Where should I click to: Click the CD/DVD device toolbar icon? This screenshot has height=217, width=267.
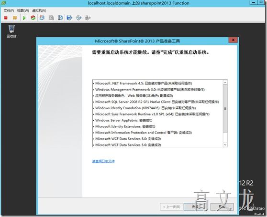pos(78,18)
